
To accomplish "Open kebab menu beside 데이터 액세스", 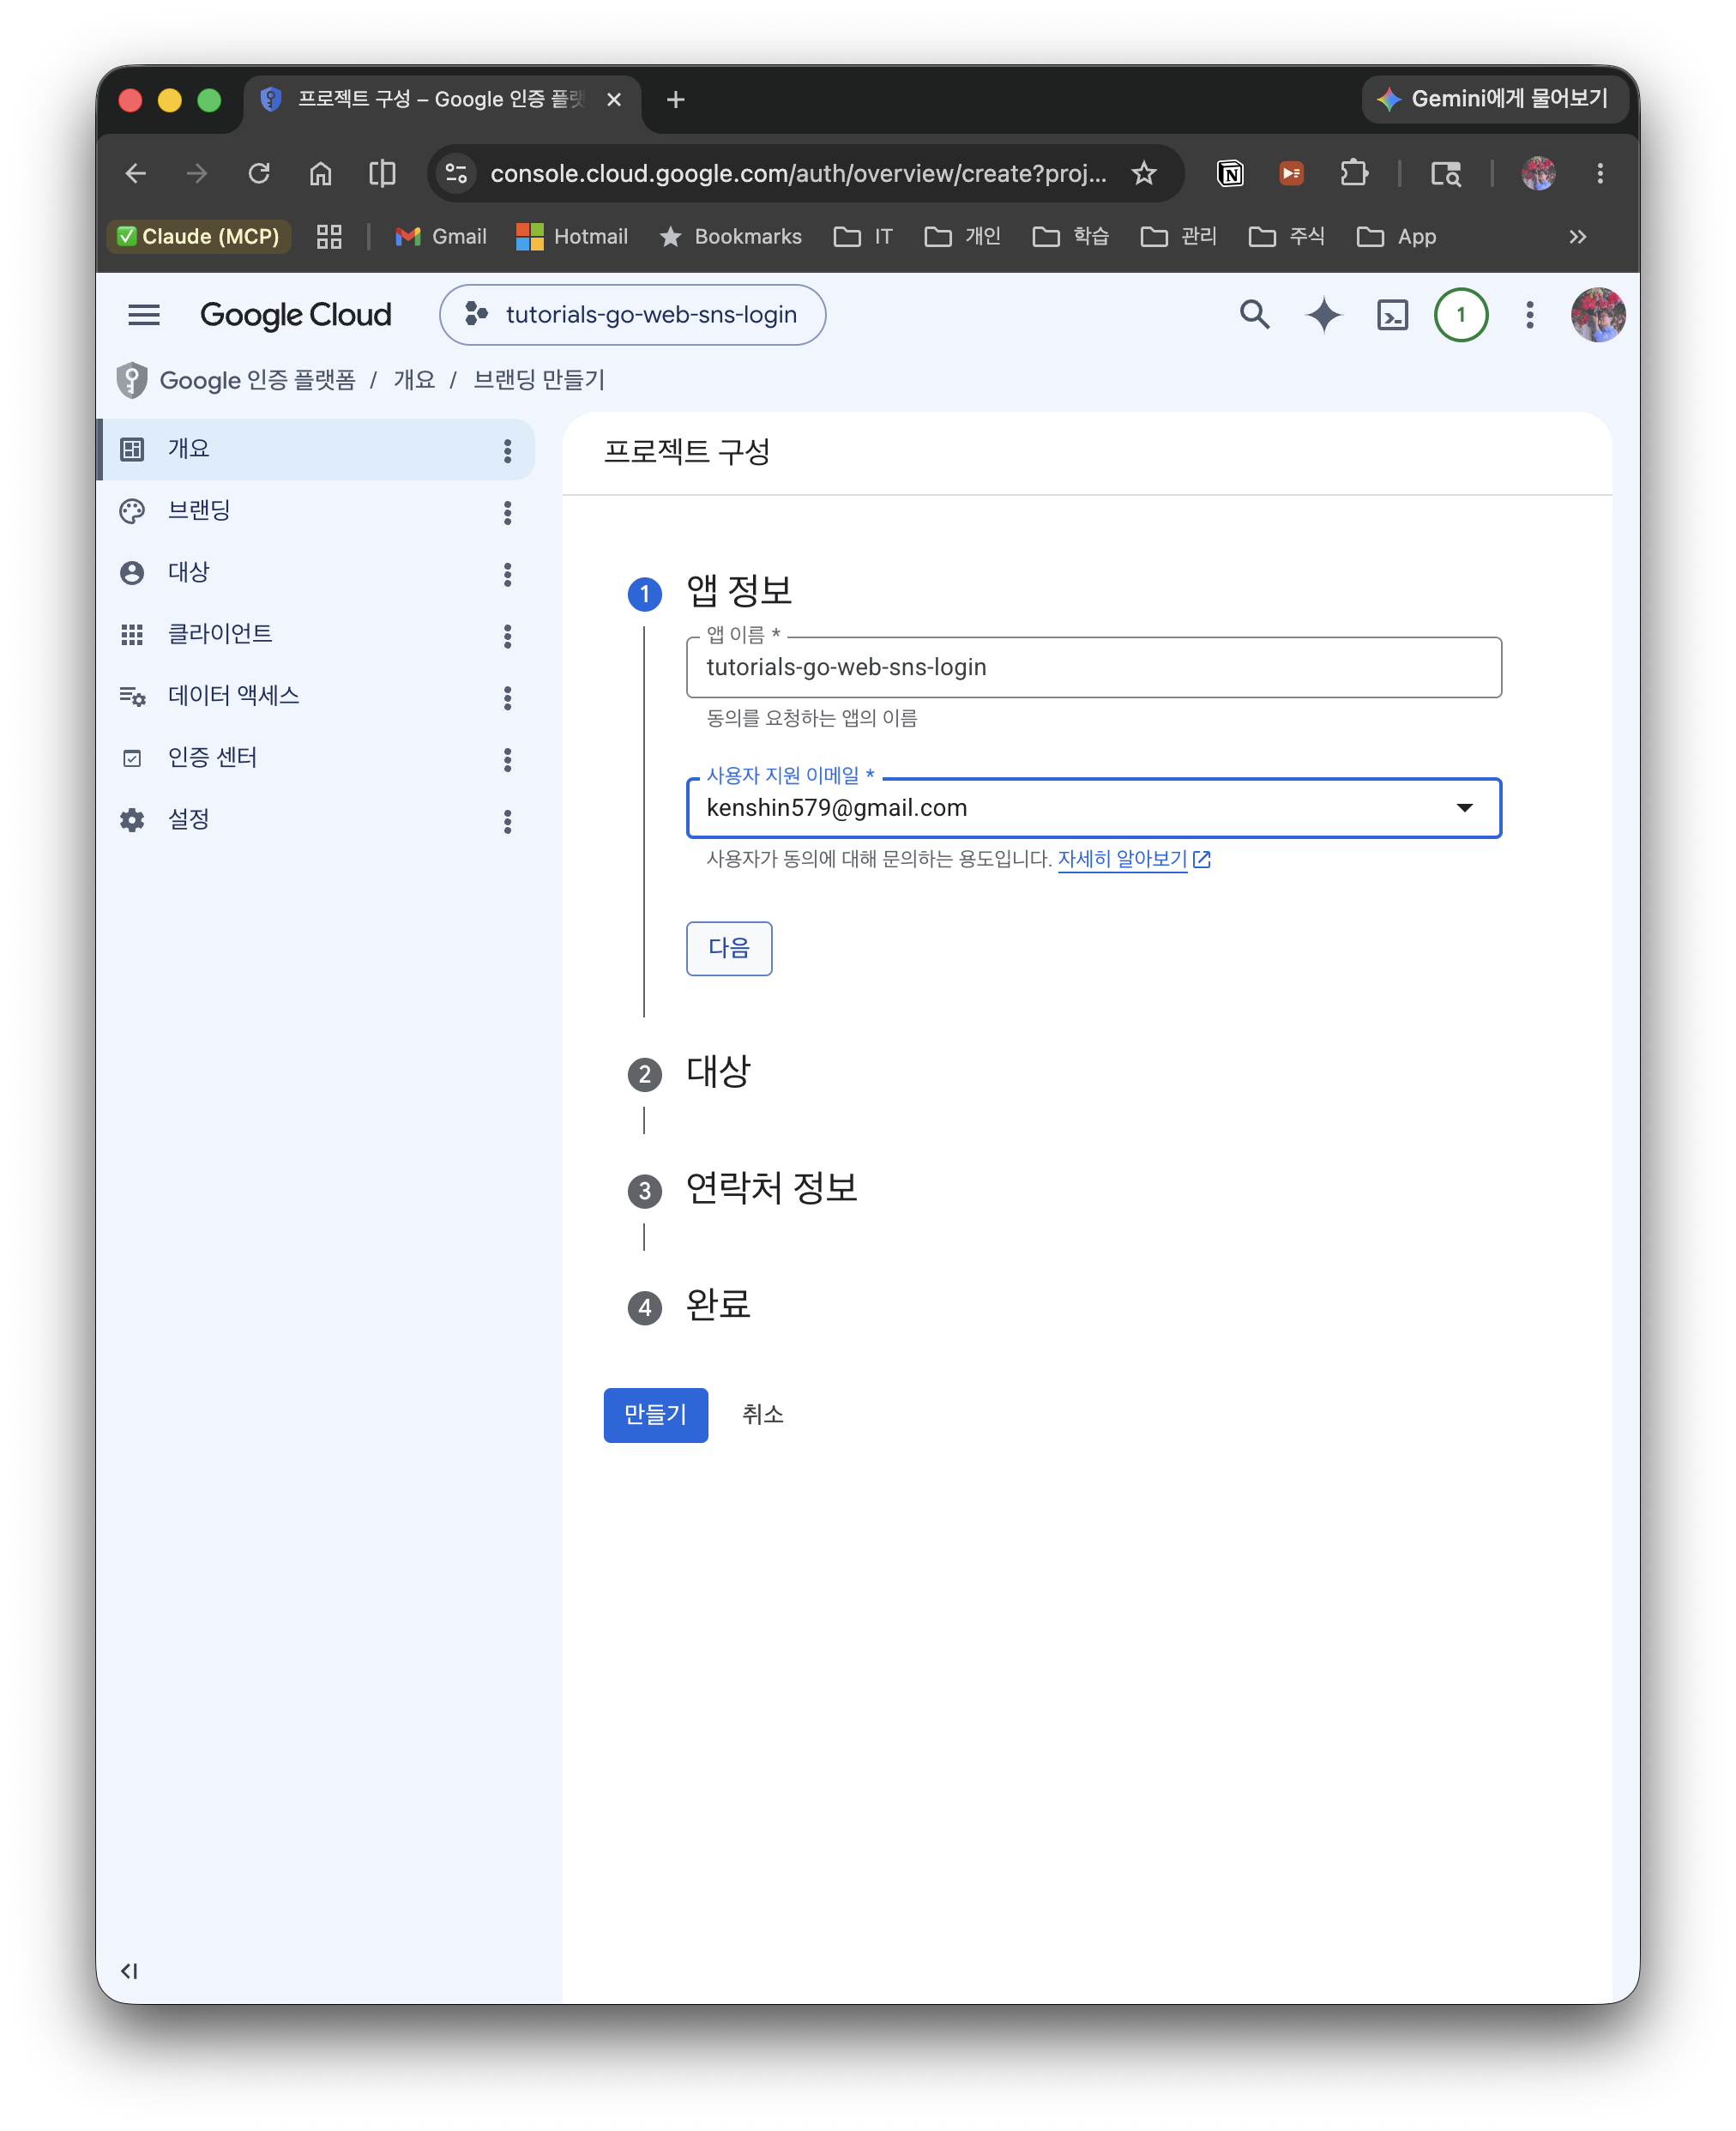I will coord(507,698).
